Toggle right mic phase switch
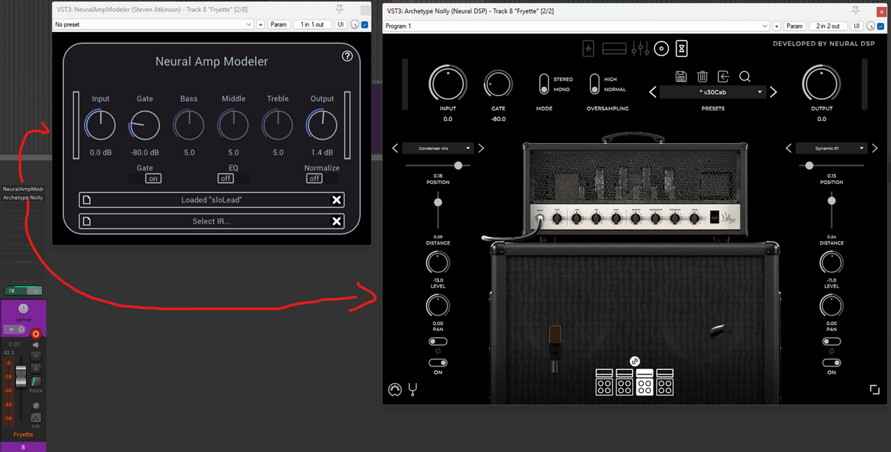 [831, 341]
